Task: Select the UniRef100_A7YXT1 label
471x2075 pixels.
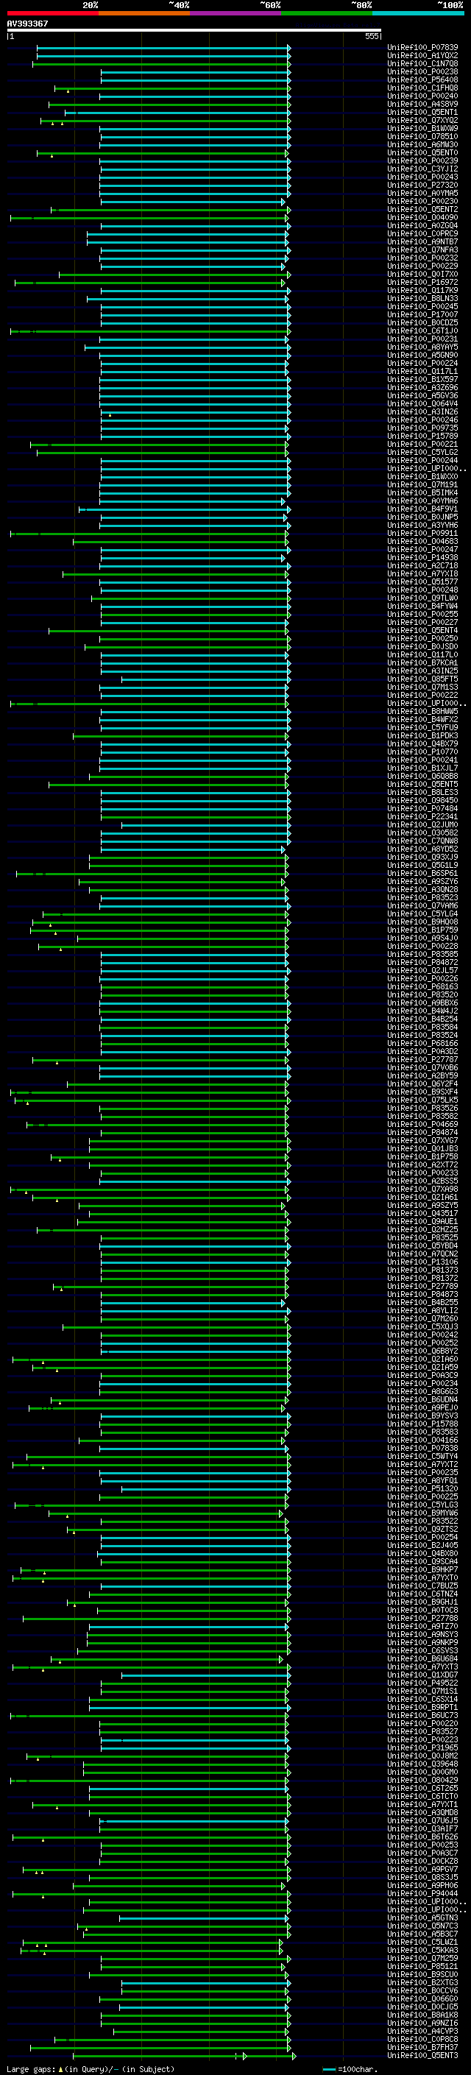Action: 422,1804
